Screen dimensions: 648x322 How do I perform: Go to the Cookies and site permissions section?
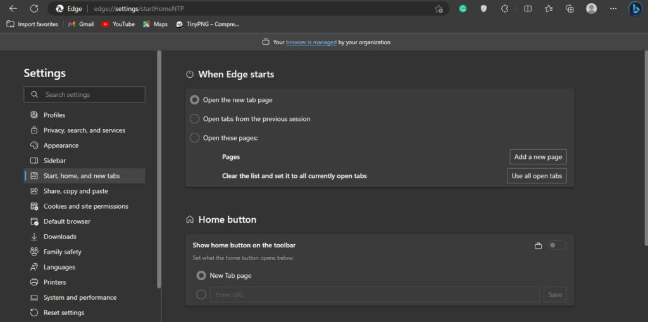(85, 206)
